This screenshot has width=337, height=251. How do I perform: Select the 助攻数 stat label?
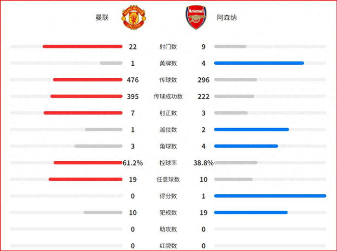168,229
